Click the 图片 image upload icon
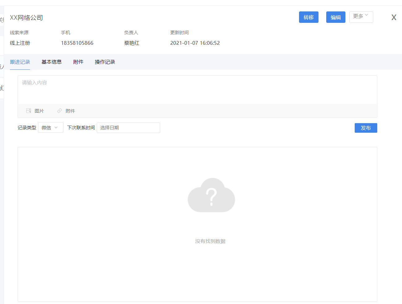 [x=29, y=111]
